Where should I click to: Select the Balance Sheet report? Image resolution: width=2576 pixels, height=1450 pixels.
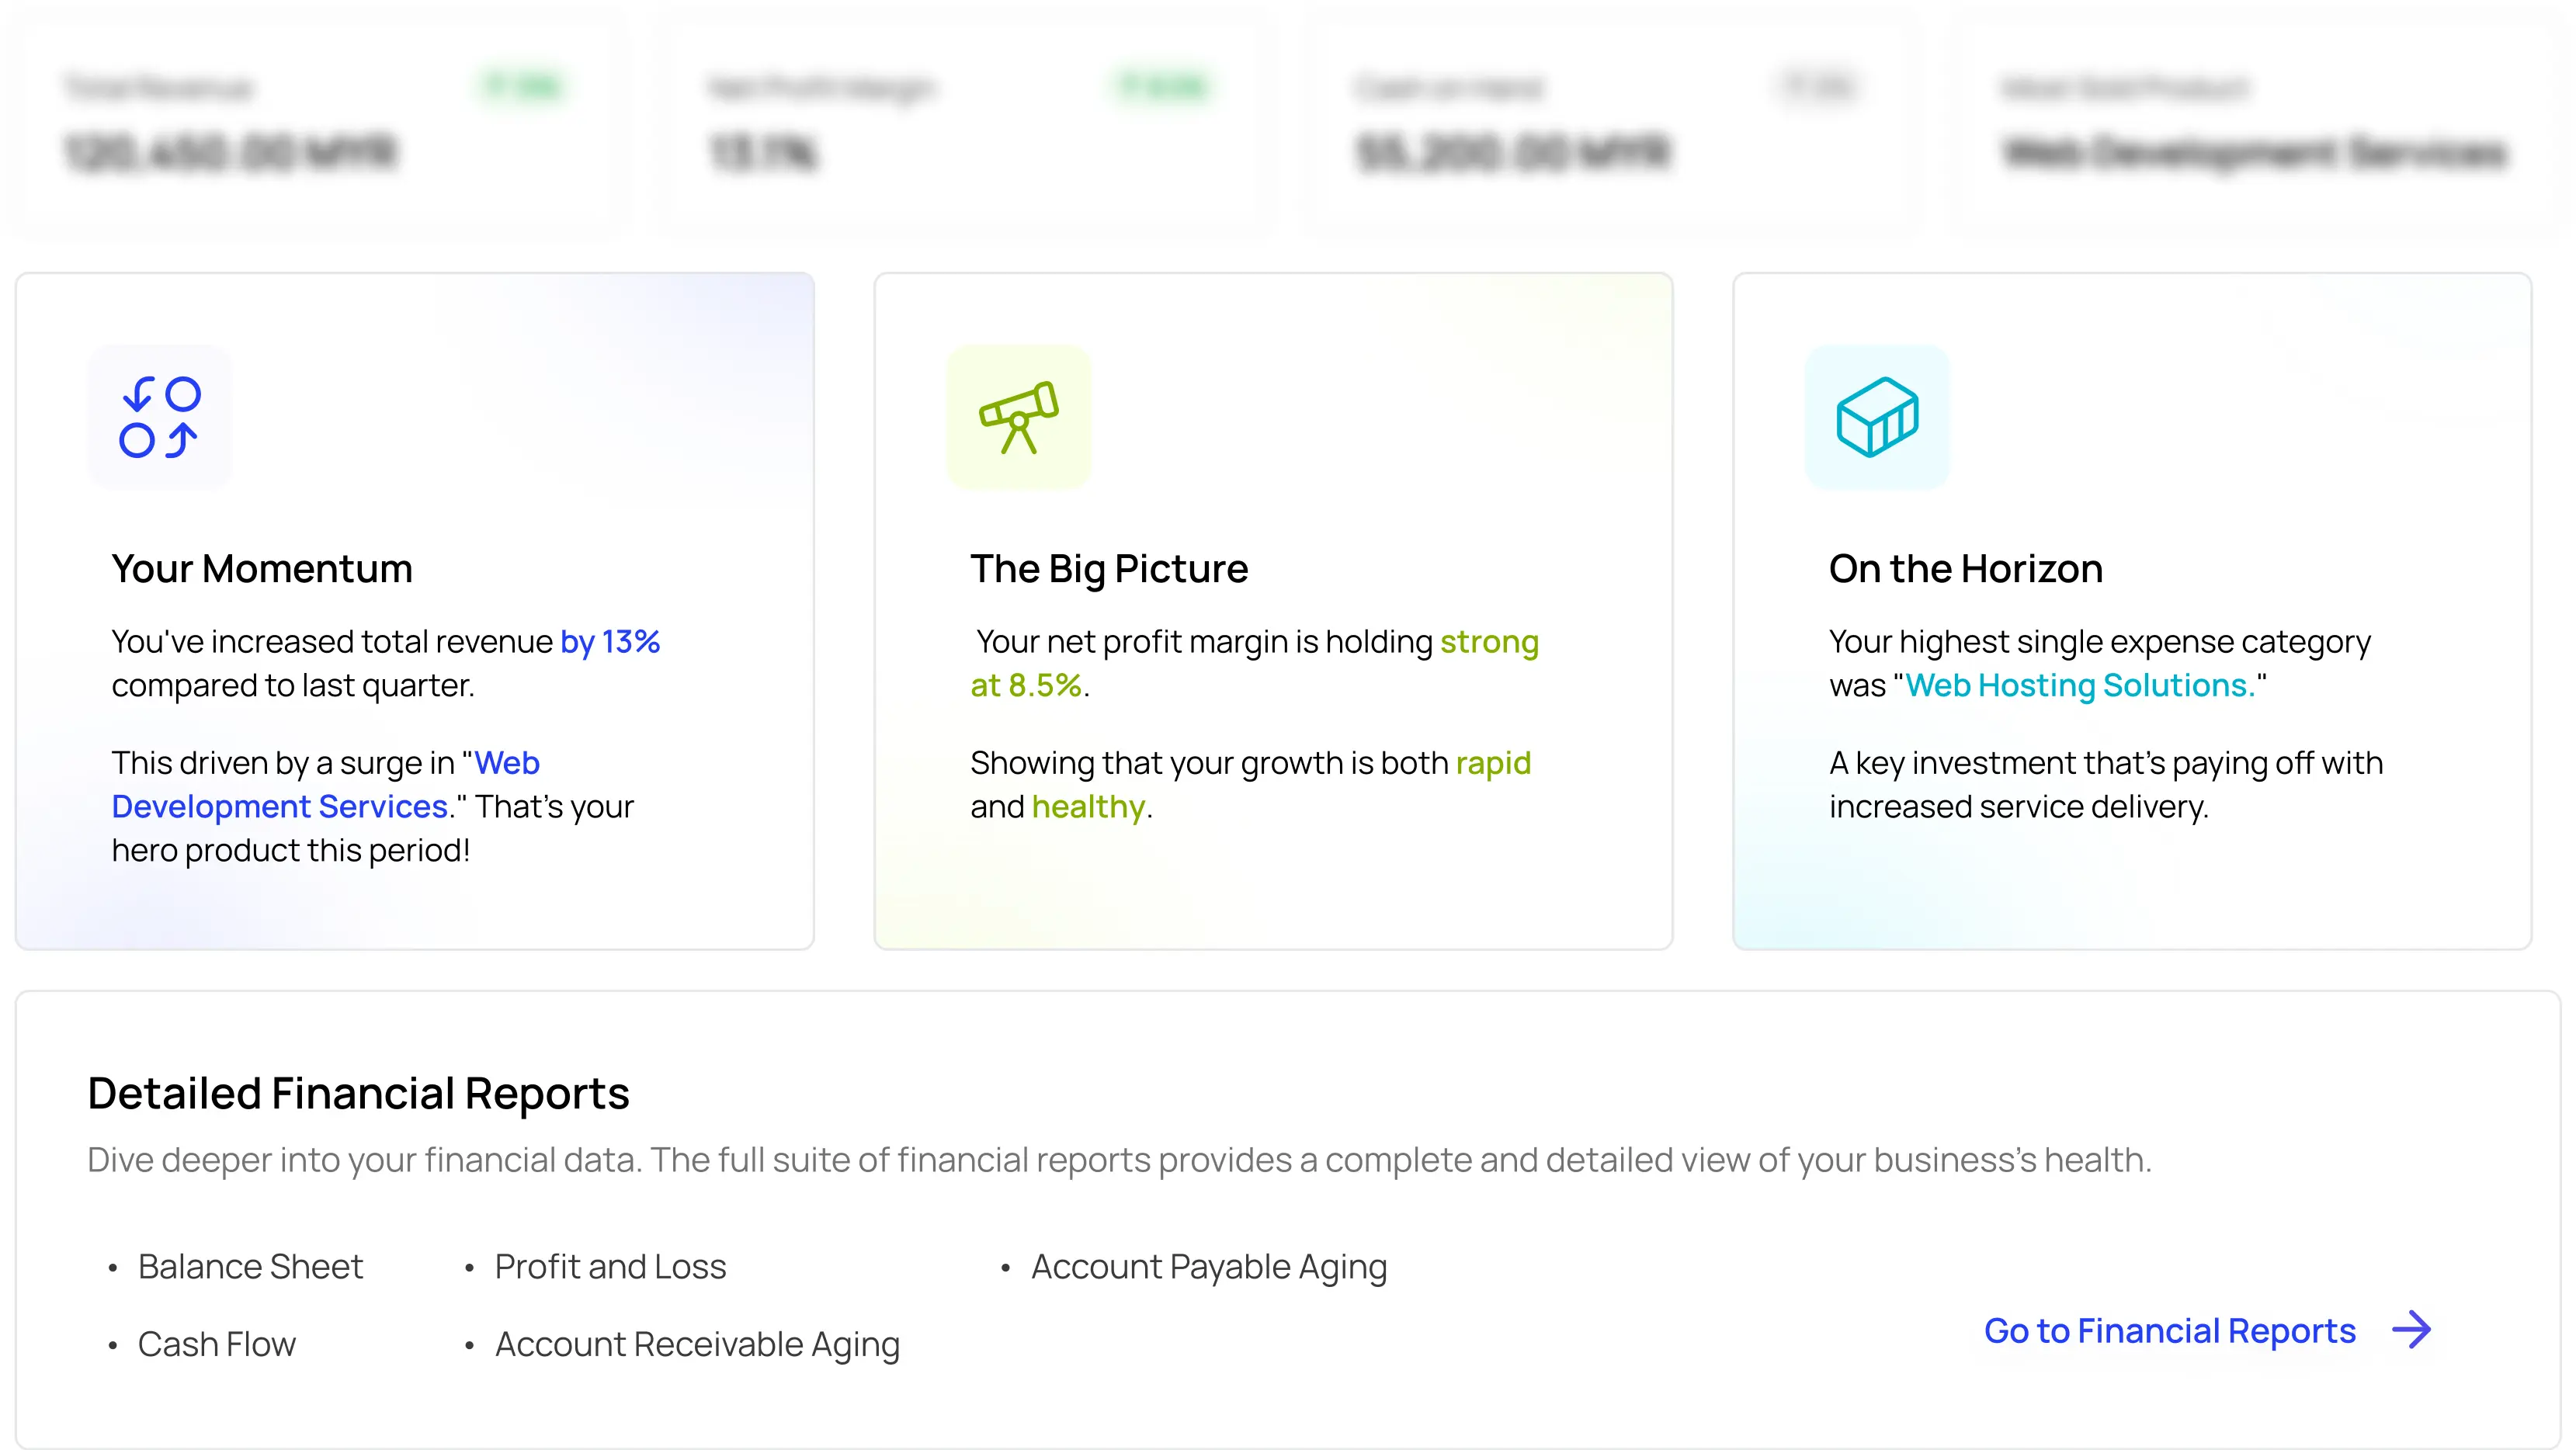click(x=251, y=1266)
